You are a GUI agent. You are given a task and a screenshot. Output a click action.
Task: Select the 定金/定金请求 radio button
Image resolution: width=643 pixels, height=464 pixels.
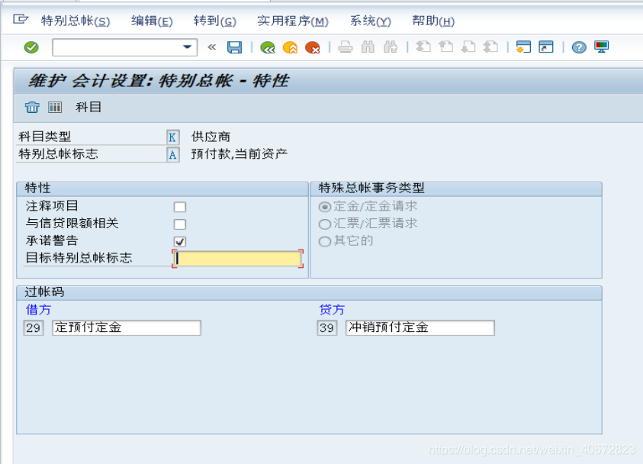pyautogui.click(x=325, y=207)
